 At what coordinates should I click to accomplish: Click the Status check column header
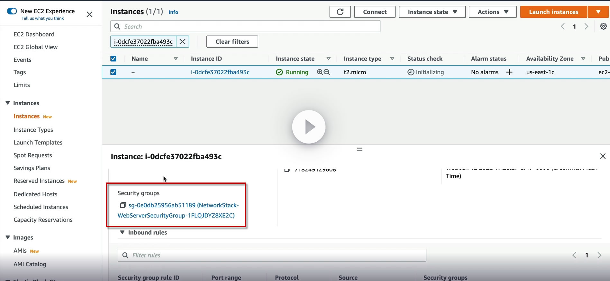point(425,59)
